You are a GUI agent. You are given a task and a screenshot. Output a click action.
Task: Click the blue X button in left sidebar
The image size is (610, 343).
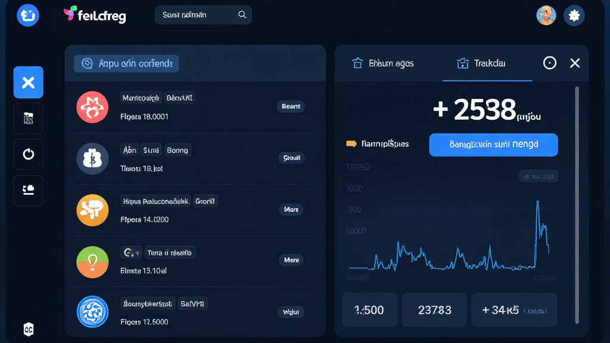coord(28,82)
